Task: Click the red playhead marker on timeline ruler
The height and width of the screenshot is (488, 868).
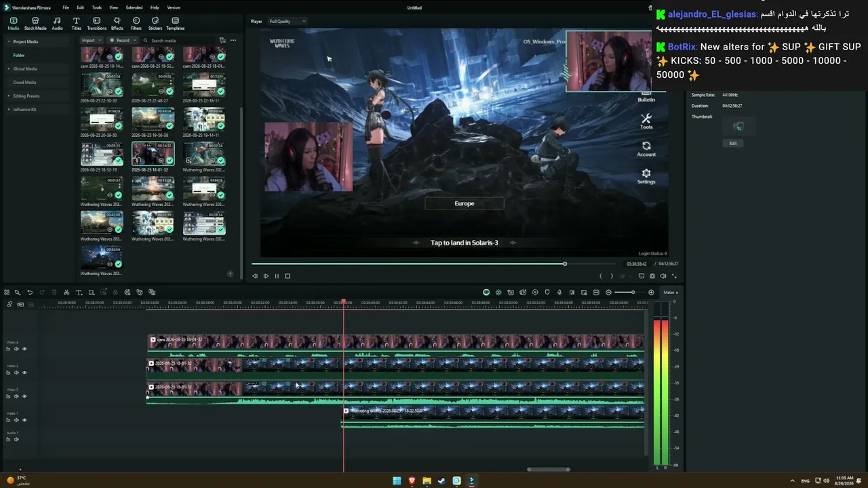Action: tap(343, 301)
